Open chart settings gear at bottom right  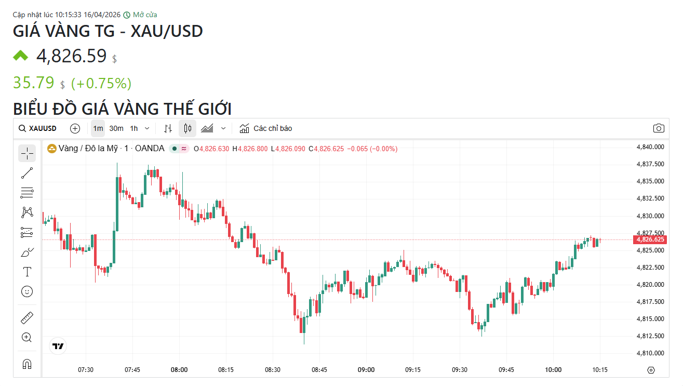coord(651,370)
